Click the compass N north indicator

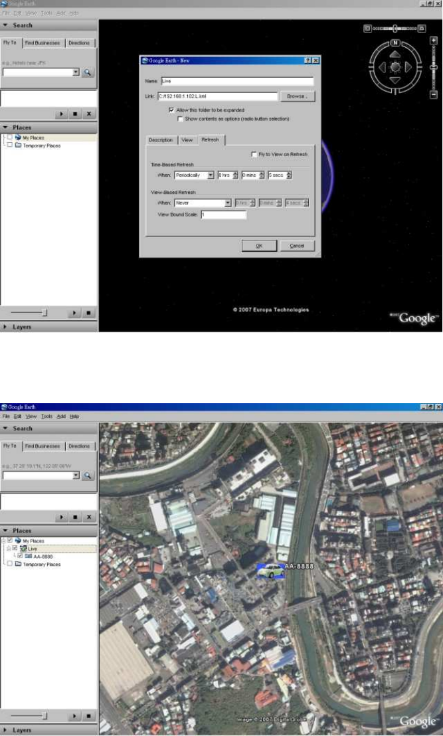(395, 43)
